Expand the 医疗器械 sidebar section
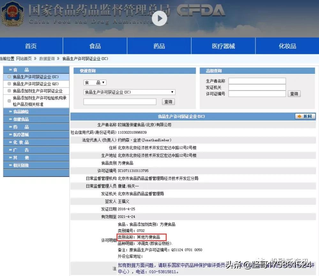The image size is (319, 276). [x=36, y=135]
